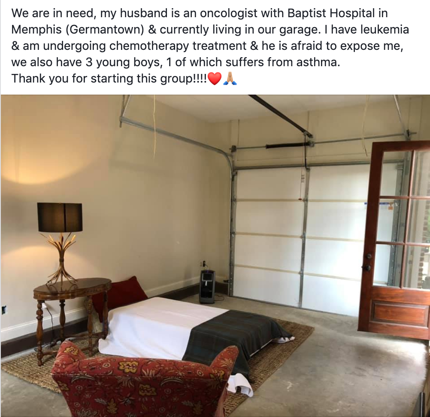Click the word 'oncologist' in the post
The height and width of the screenshot is (417, 430).
click(229, 13)
